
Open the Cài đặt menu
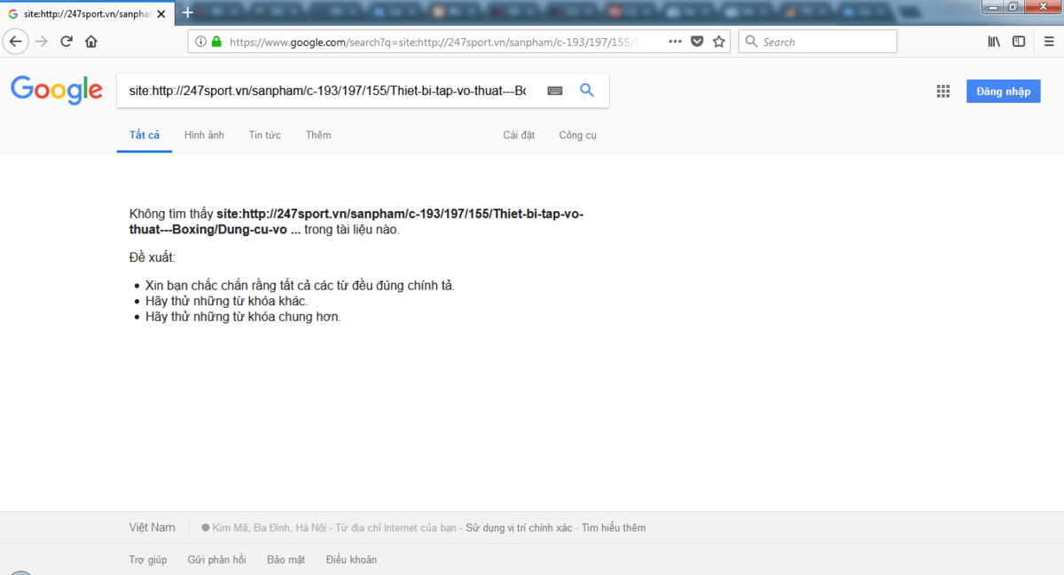click(x=519, y=135)
